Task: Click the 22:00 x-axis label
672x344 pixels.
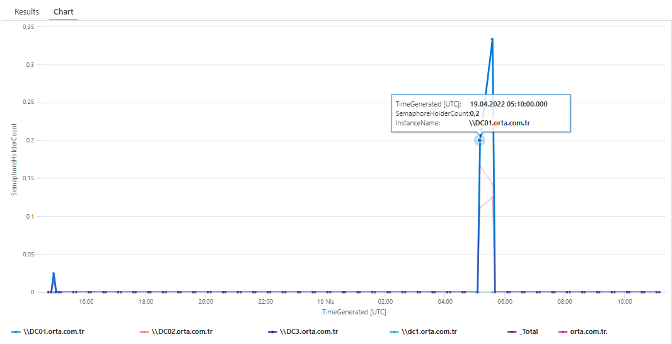Action: pos(266,302)
